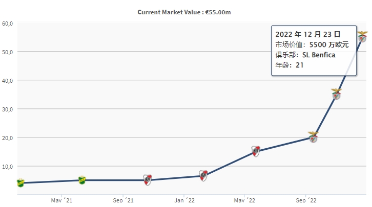This screenshot has height=207, width=372.
Task: Select the Defensa y Justicia crest after May '21
Action: (82, 180)
